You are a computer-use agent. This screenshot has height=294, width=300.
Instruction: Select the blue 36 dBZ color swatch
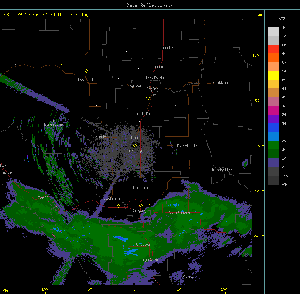[x=274, y=127]
